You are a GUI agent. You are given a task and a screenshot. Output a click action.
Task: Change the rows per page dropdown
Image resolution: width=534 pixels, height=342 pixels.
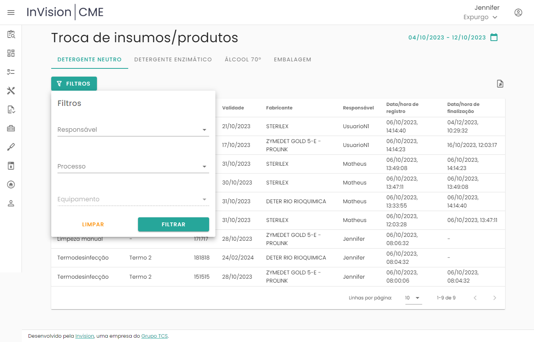pyautogui.click(x=413, y=298)
